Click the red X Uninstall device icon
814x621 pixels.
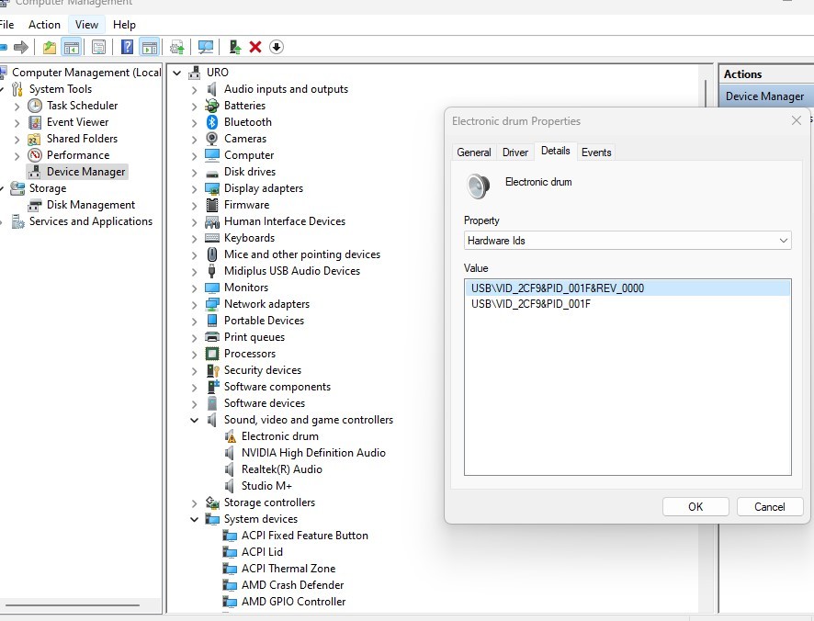[254, 47]
